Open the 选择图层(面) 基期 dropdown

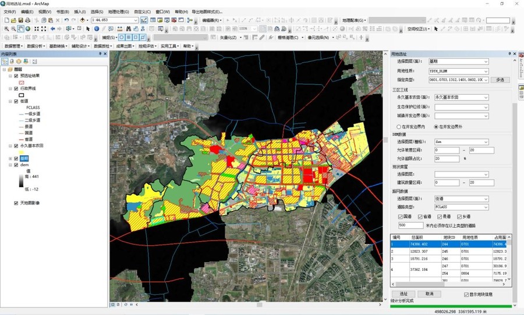[486, 62]
